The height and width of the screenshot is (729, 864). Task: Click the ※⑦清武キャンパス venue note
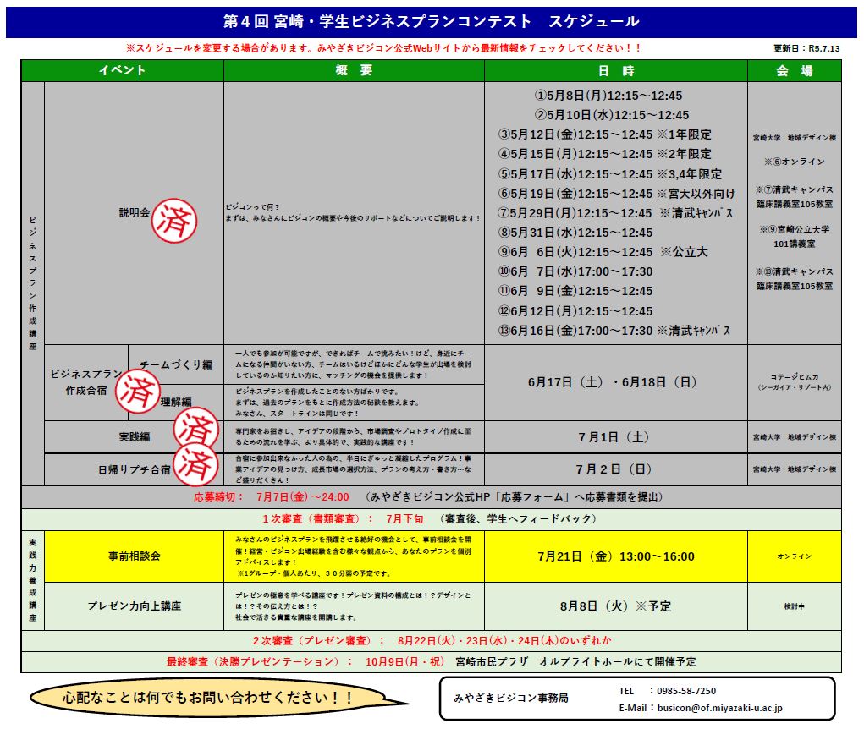[x=795, y=189]
